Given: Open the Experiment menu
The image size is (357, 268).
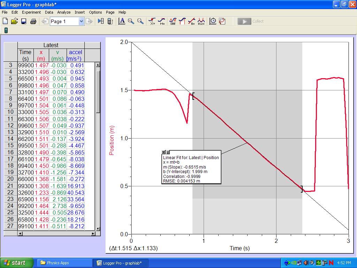Looking at the screenshot, I should point(31,12).
